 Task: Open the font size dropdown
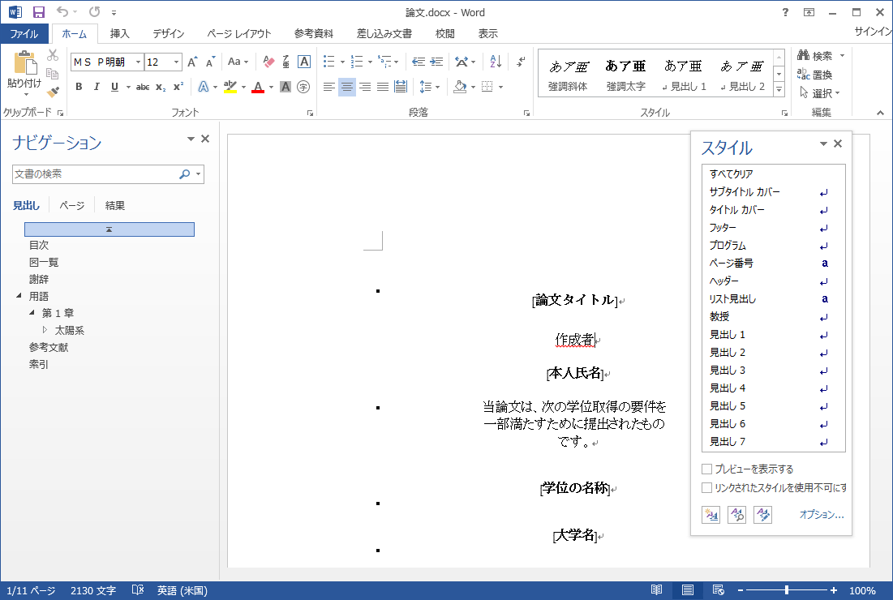click(x=176, y=62)
